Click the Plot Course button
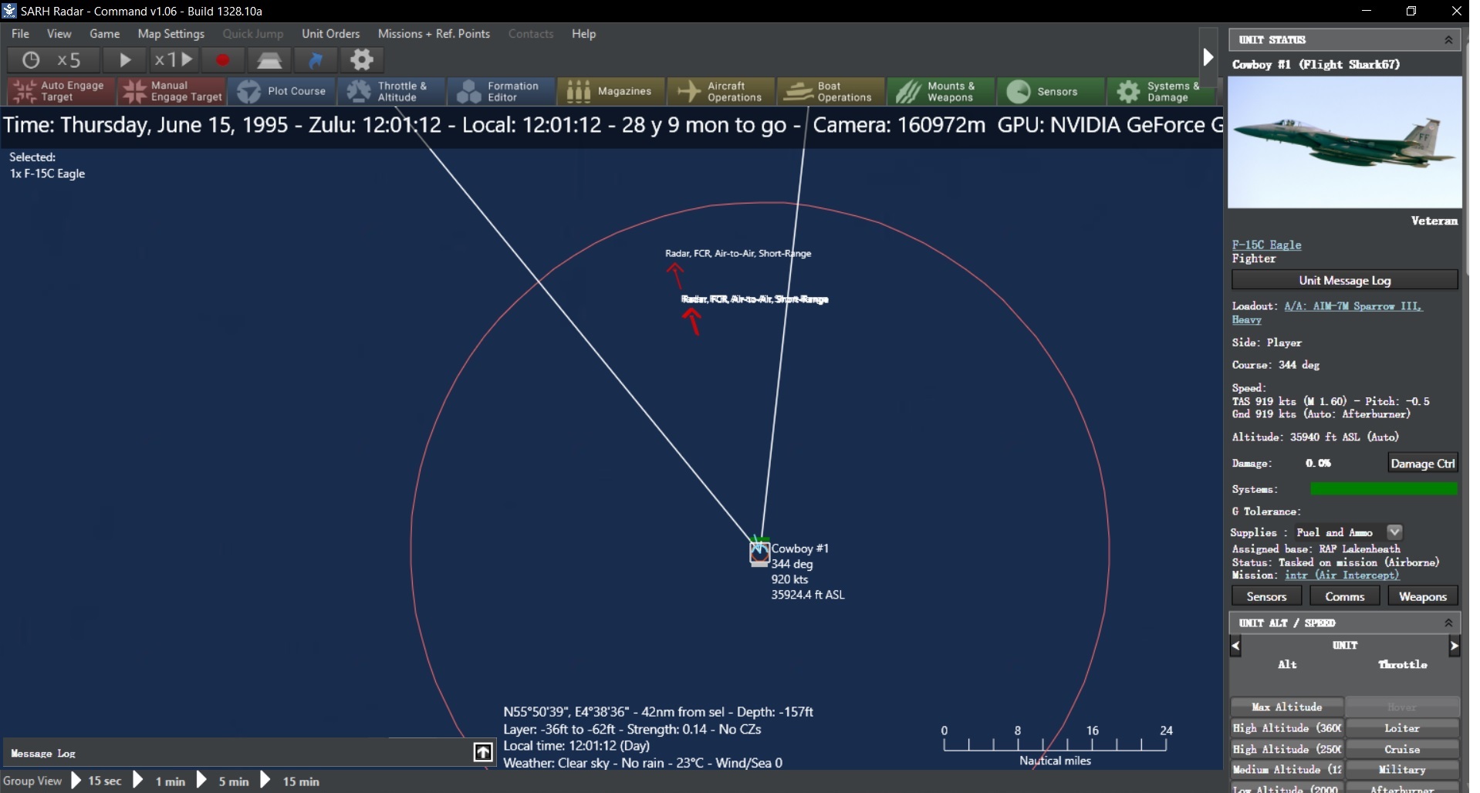 [x=282, y=91]
